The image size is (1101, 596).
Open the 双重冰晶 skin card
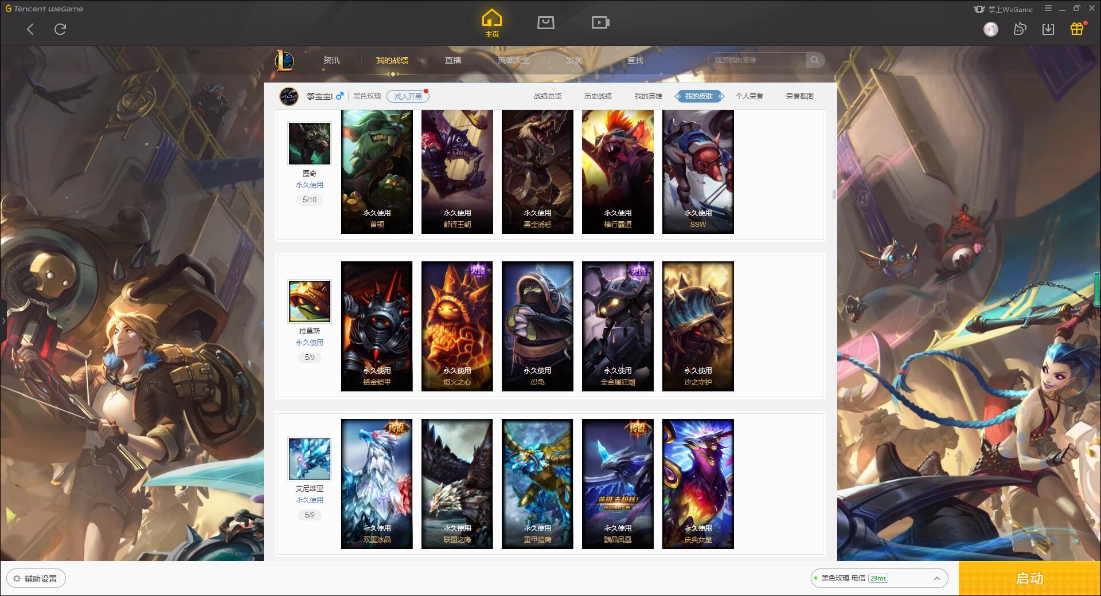click(377, 484)
